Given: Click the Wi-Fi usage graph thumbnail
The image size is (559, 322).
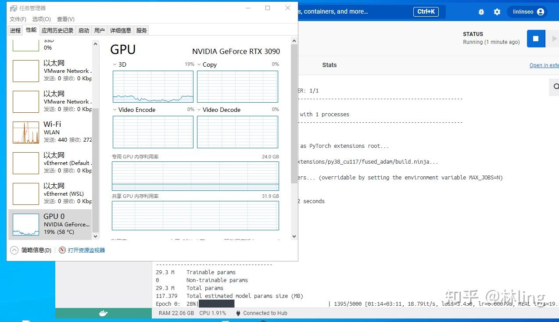Looking at the screenshot, I should click(26, 132).
